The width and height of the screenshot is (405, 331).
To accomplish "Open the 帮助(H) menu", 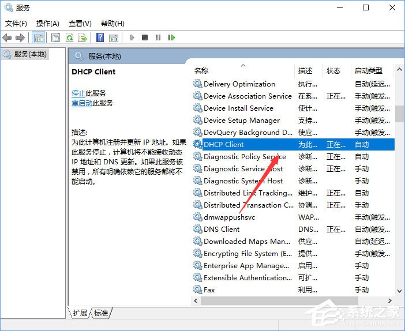I will pos(112,24).
